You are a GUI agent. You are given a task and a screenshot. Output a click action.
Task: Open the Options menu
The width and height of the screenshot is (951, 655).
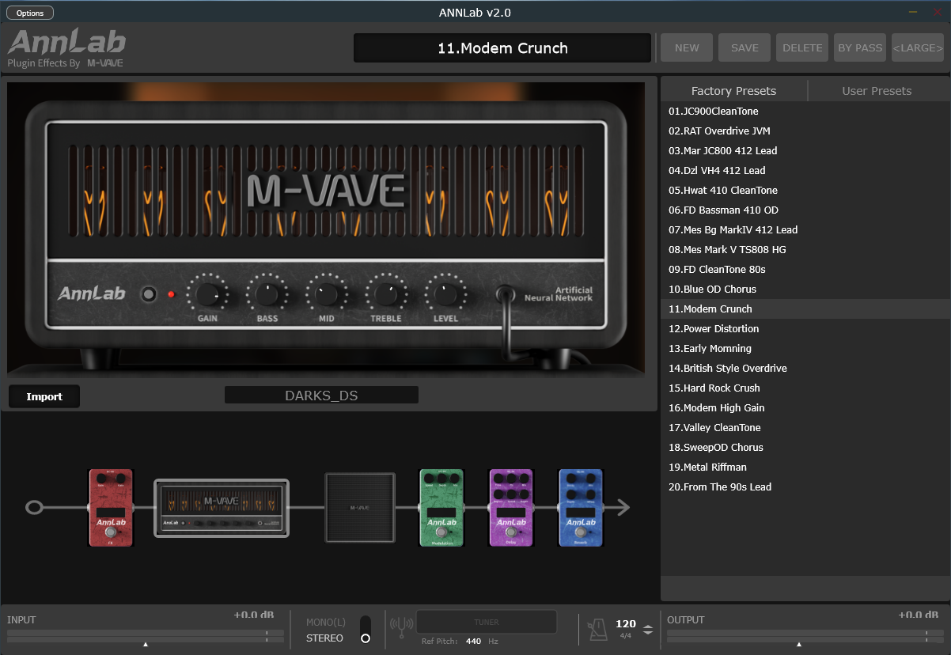[x=30, y=13]
